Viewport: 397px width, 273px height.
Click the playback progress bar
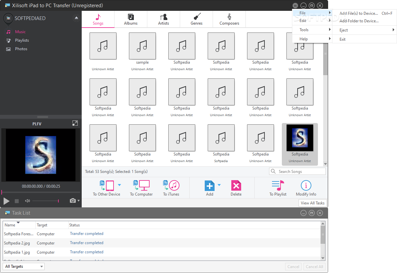41,192
